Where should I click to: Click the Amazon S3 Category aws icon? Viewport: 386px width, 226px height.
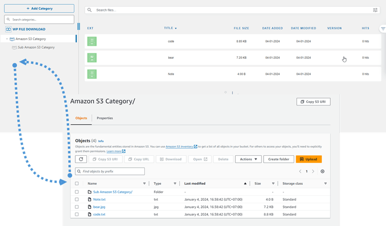click(12, 39)
